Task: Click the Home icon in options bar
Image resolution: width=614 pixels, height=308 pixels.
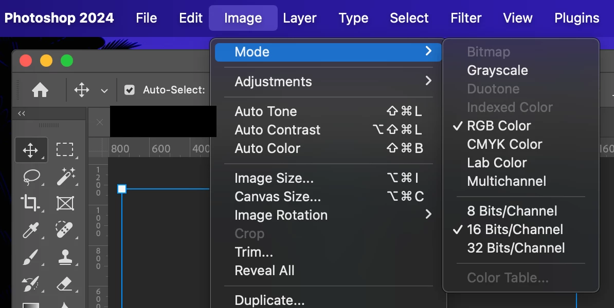Action: tap(40, 90)
